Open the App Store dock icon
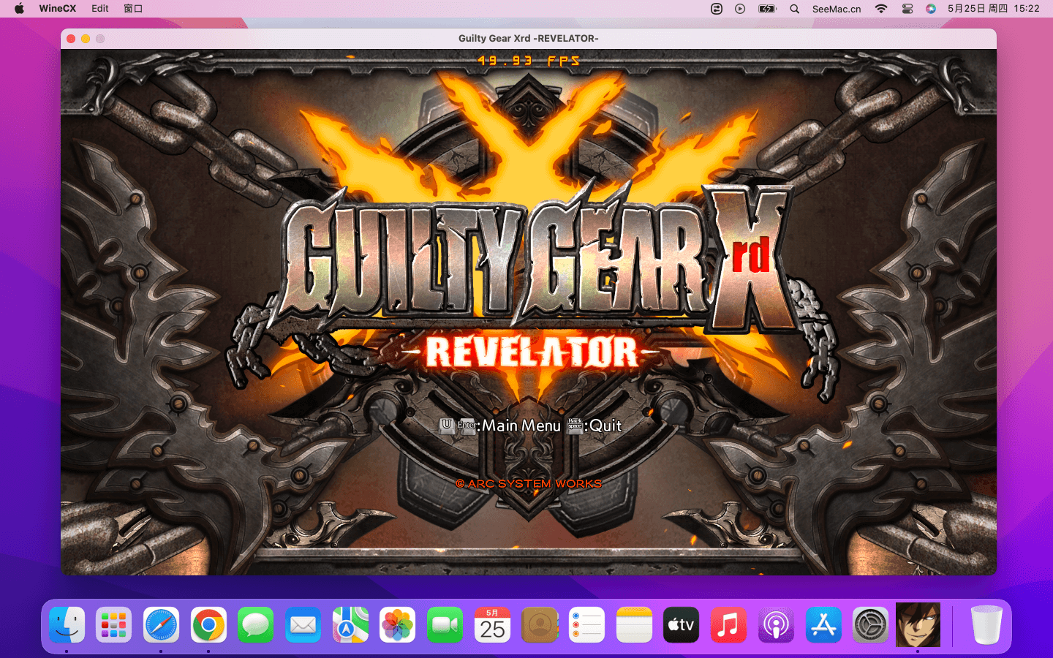 point(823,625)
